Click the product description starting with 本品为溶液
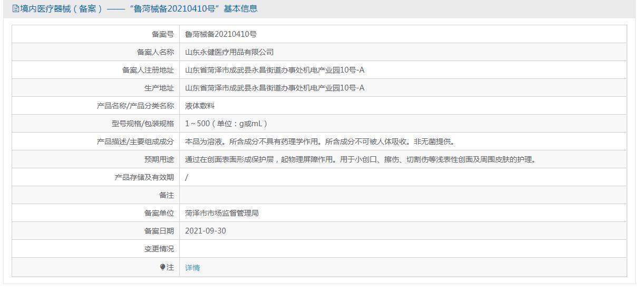This screenshot has width=641, height=294. coord(320,141)
